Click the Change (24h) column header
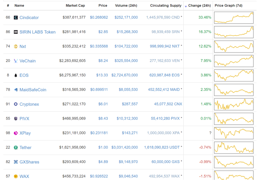Image resolution: width=260 pixels, height=180 pixels. coord(200,6)
